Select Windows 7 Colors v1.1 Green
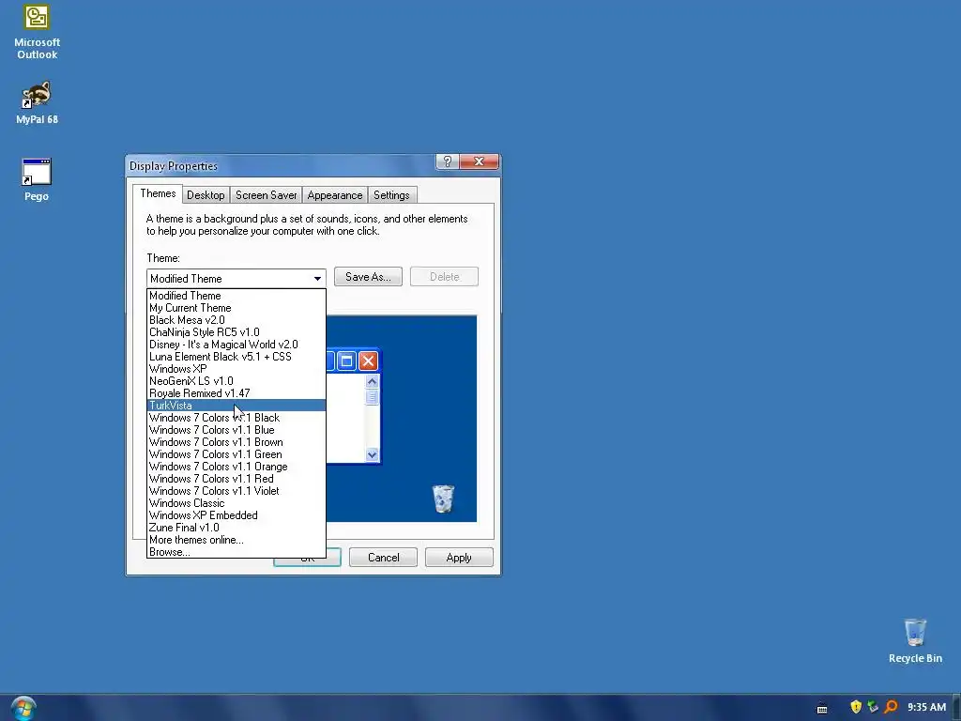The height and width of the screenshot is (721, 961). pyautogui.click(x=236, y=454)
